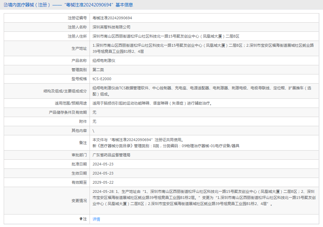This screenshot has height=227, width=323.
Task: Click the 型号规格 label
Action: point(79,79)
